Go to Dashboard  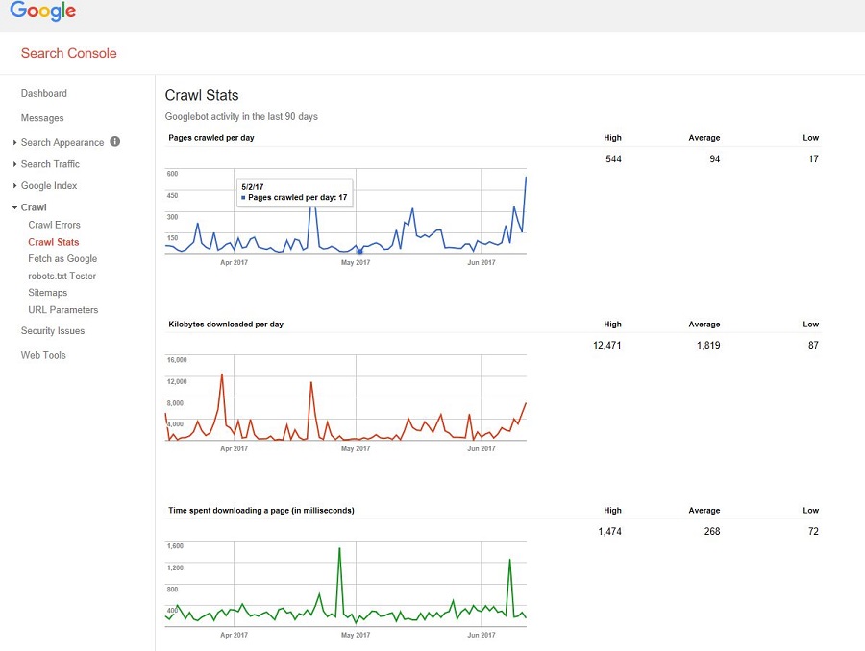[x=44, y=93]
